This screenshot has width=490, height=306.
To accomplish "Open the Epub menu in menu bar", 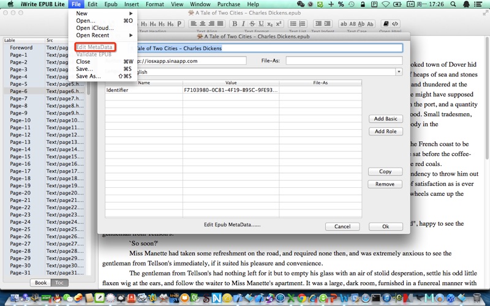I will click(111, 4).
